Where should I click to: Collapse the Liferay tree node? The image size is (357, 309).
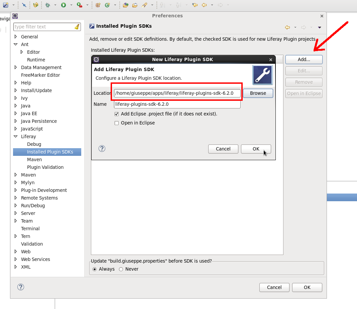(15, 136)
